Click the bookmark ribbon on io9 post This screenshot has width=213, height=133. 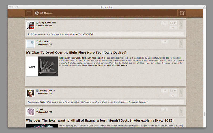[x=181, y=112]
